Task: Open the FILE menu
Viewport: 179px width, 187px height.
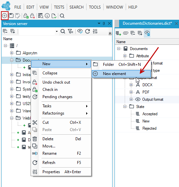Action: coord(18,7)
